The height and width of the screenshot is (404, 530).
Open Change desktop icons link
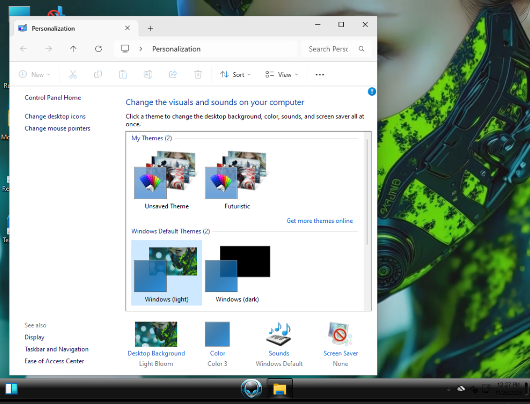pos(55,117)
